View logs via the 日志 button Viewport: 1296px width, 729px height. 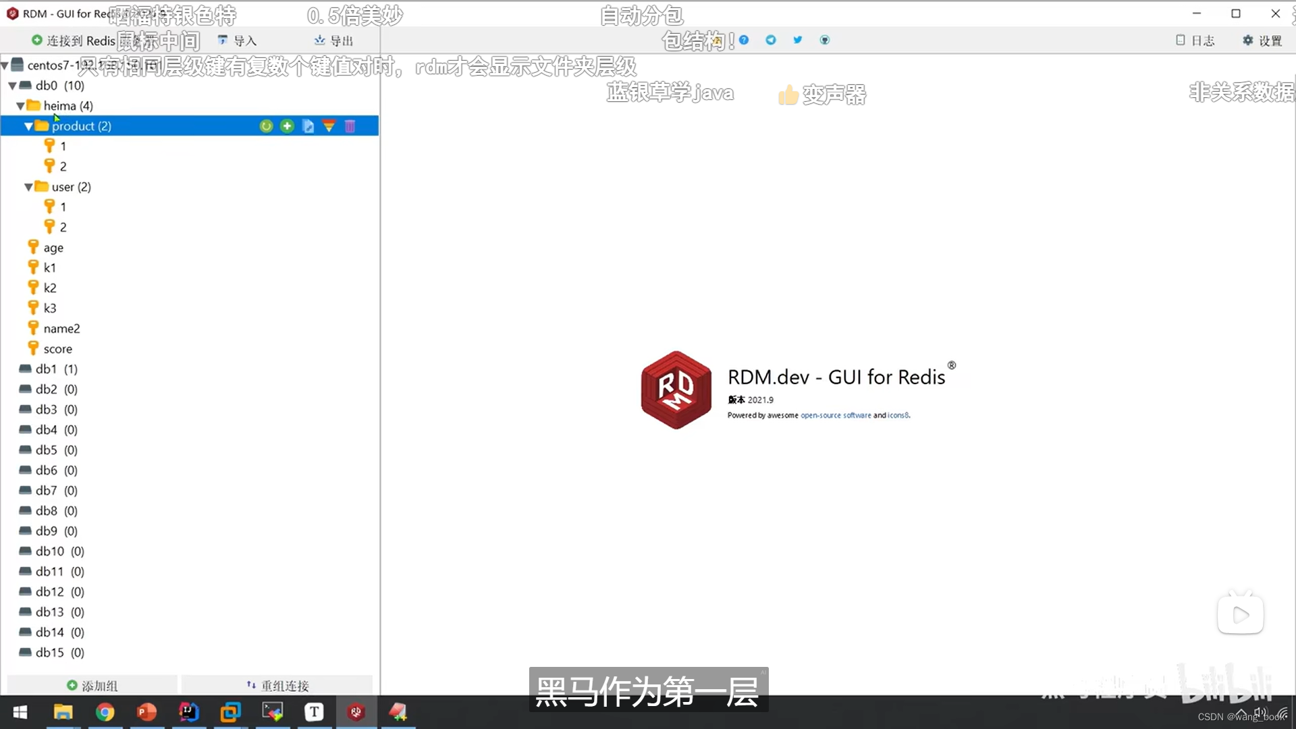pos(1195,40)
